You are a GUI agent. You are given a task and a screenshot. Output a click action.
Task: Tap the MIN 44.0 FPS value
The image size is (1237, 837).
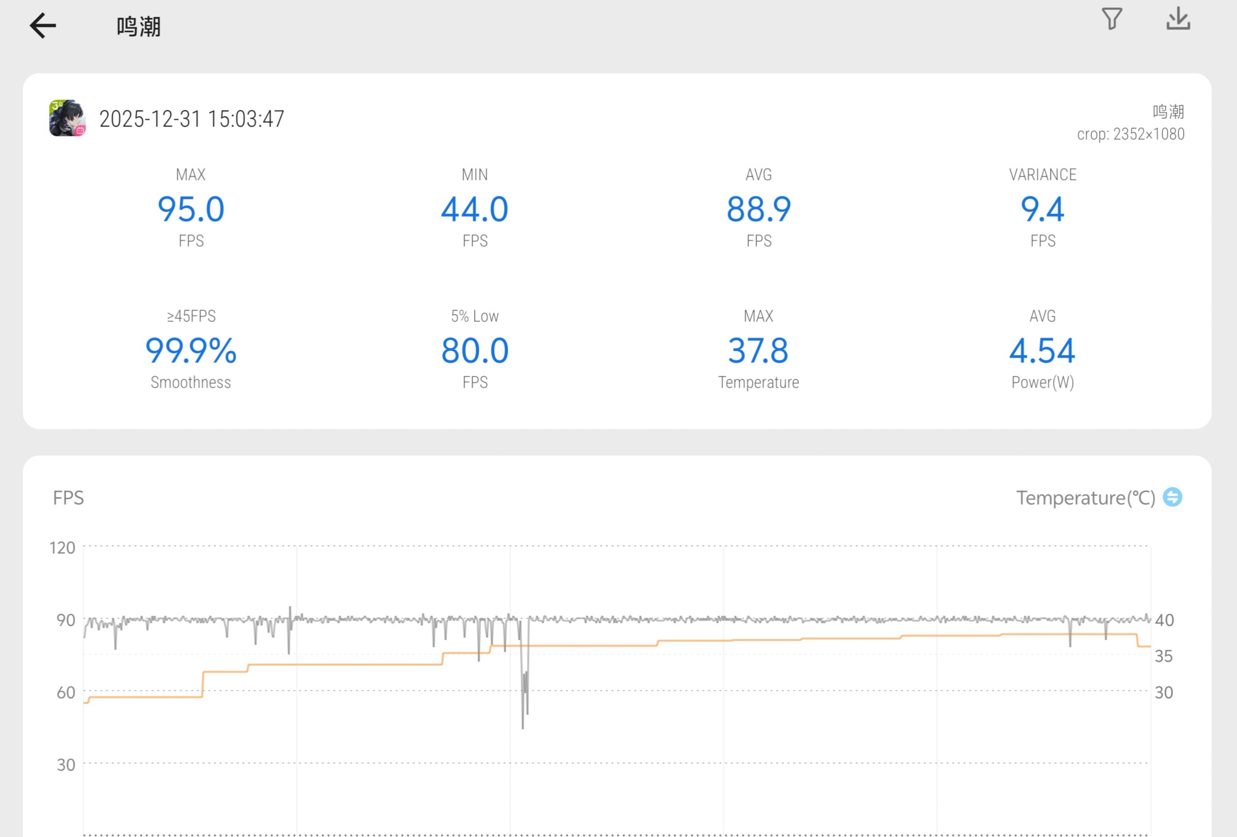tap(475, 209)
